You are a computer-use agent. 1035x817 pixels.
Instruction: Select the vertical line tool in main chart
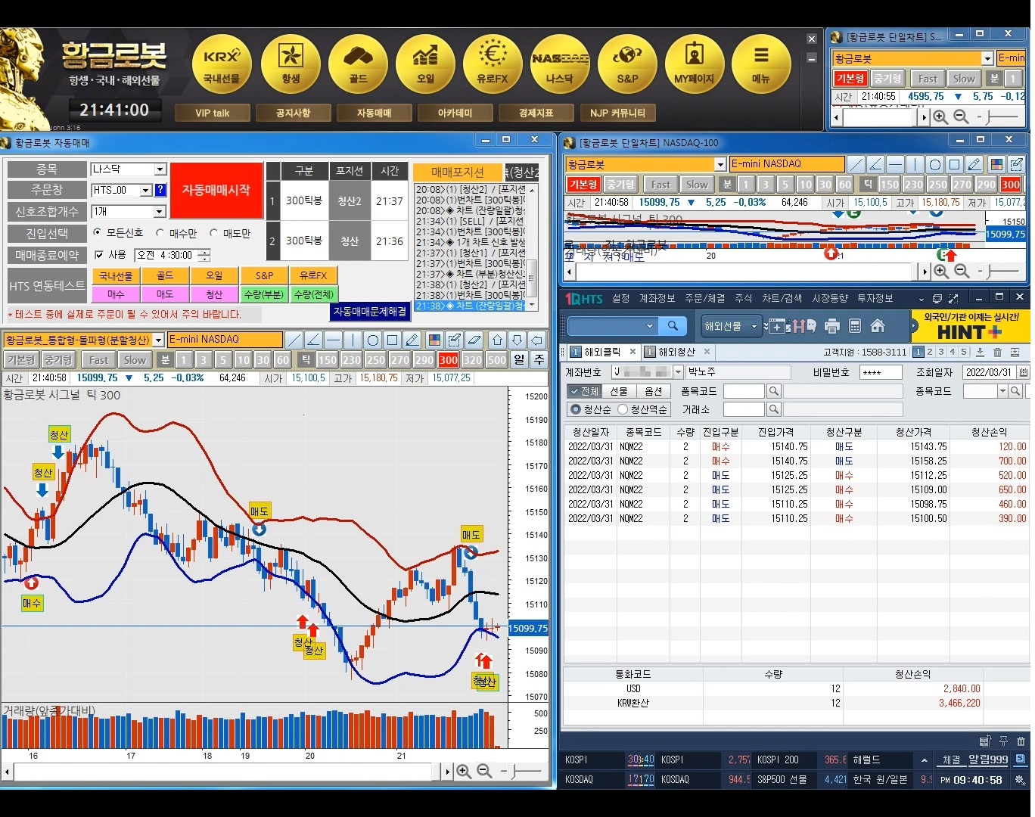[353, 340]
